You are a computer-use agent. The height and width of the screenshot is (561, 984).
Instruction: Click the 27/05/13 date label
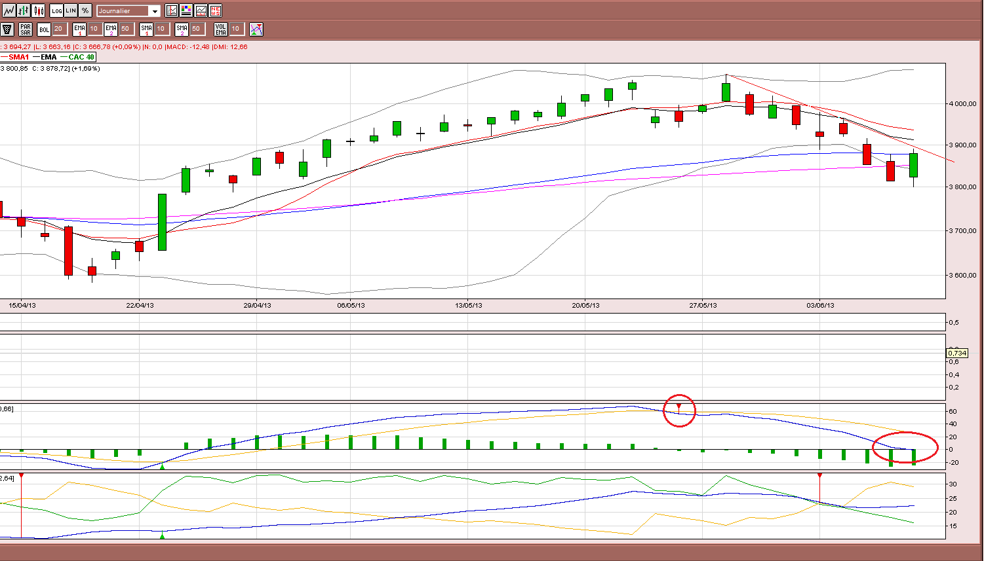pos(702,305)
